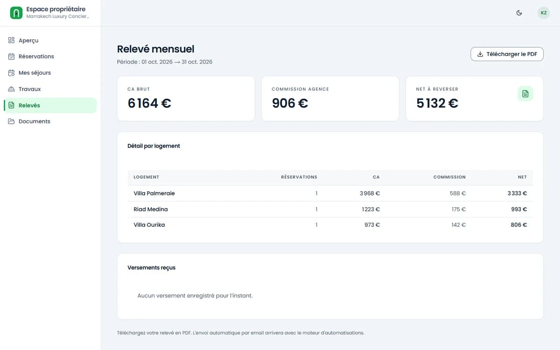Click the commission agence value 906 €
The image size is (560, 350).
[x=290, y=103]
